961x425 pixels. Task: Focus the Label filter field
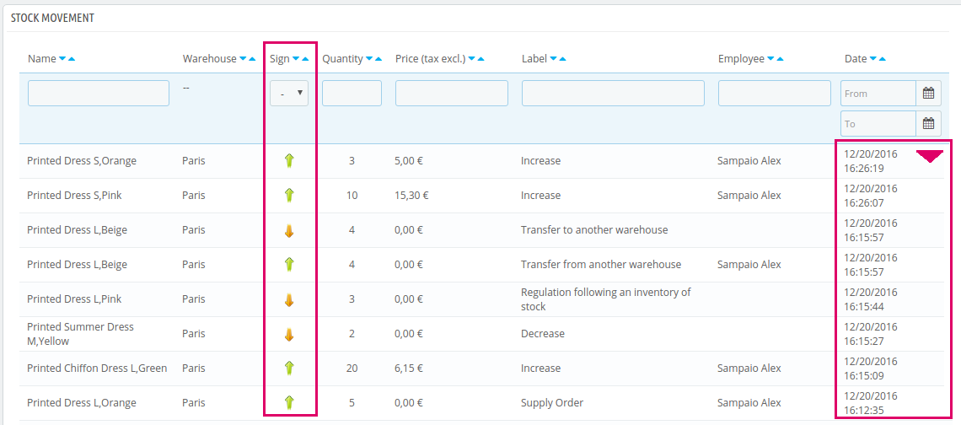pyautogui.click(x=613, y=94)
